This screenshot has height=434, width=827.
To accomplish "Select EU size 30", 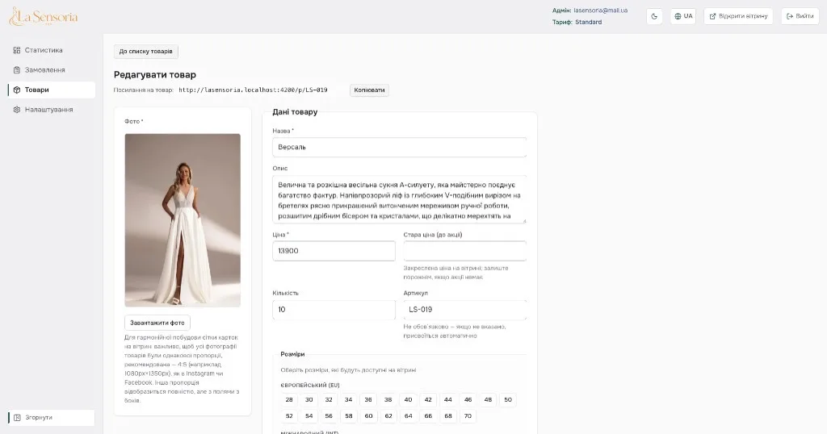I will coord(309,400).
